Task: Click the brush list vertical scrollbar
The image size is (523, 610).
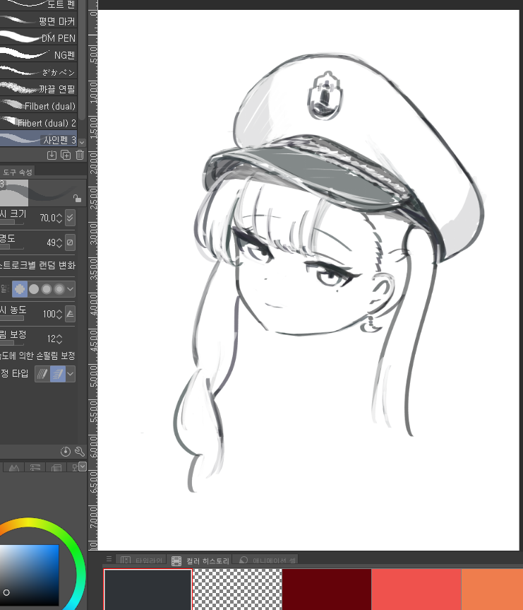Action: click(x=82, y=59)
